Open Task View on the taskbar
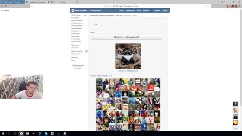This screenshot has width=242, height=136. point(15,133)
